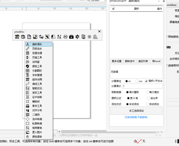Click the text replace aA icon in the ymxkDoc toolbar
Image resolution: width=179 pixels, height=146 pixels.
tap(59, 37)
